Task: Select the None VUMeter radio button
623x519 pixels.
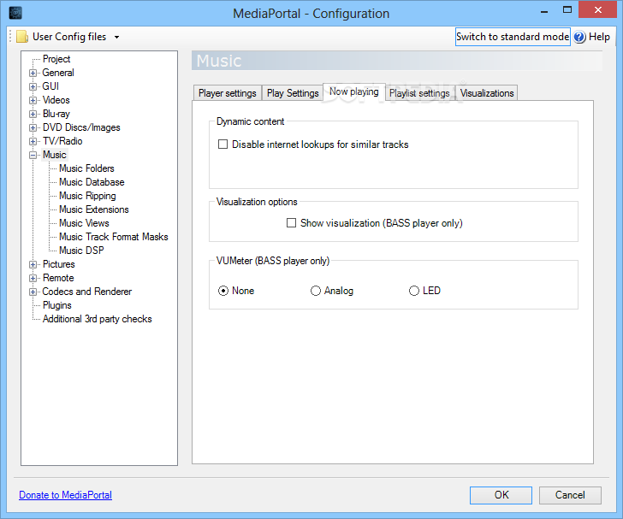Action: (x=223, y=291)
